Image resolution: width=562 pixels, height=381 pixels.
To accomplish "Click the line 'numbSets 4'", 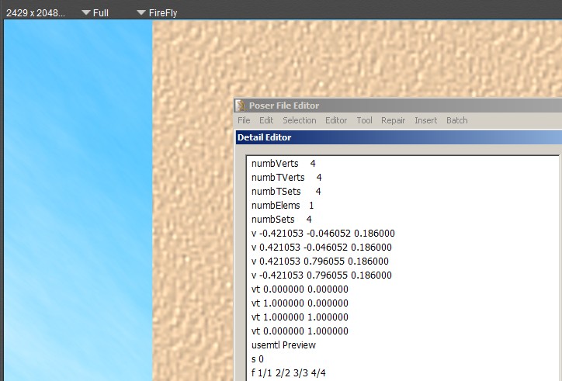I will pyautogui.click(x=282, y=220).
